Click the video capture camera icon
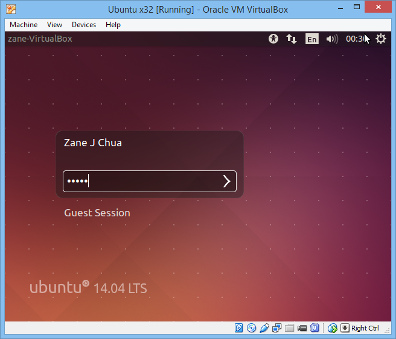This screenshot has width=396, height=339. pyautogui.click(x=302, y=328)
